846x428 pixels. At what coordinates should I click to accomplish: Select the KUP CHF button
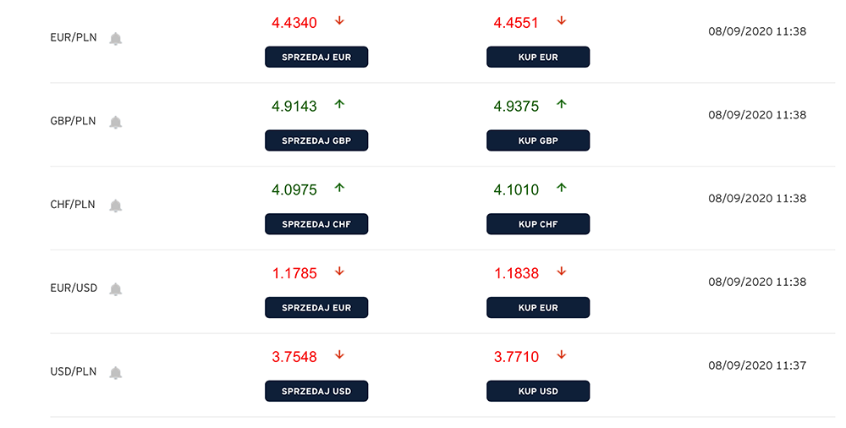[538, 224]
